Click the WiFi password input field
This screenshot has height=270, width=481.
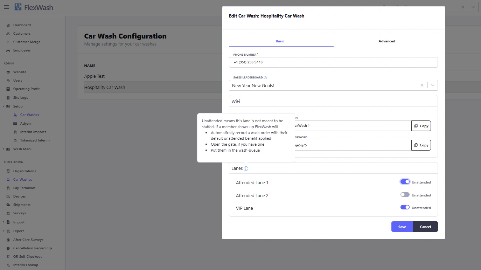pos(353,145)
